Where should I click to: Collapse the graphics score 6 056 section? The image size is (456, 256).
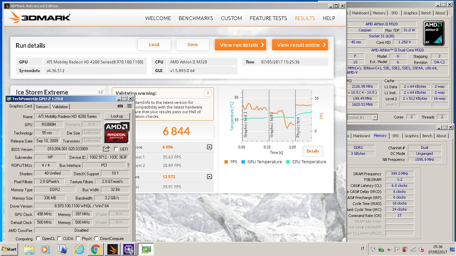point(209,147)
